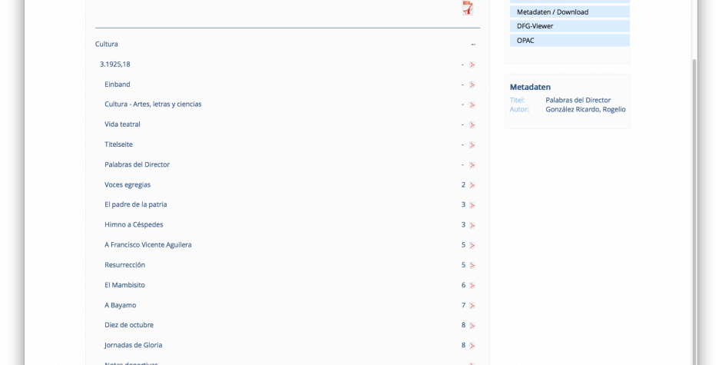Screen dimensions: 722x365
Task: Open the Metadaten / Download menu entry
Action: pos(570,12)
